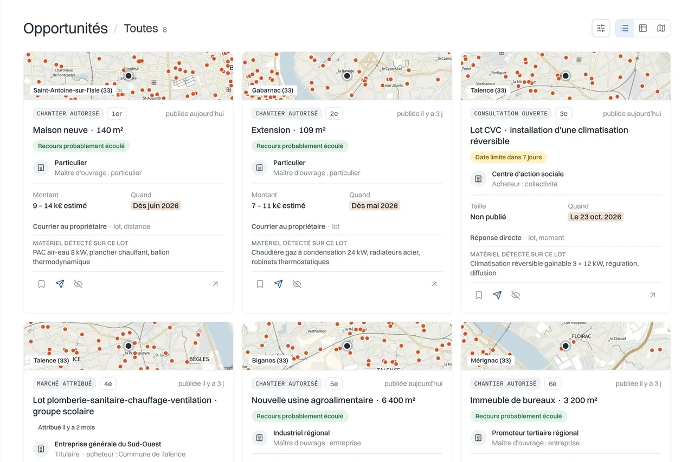Viewport: 694px width, 462px height.
Task: Click the Particulier building icon in Maison neuve
Action: pyautogui.click(x=41, y=168)
